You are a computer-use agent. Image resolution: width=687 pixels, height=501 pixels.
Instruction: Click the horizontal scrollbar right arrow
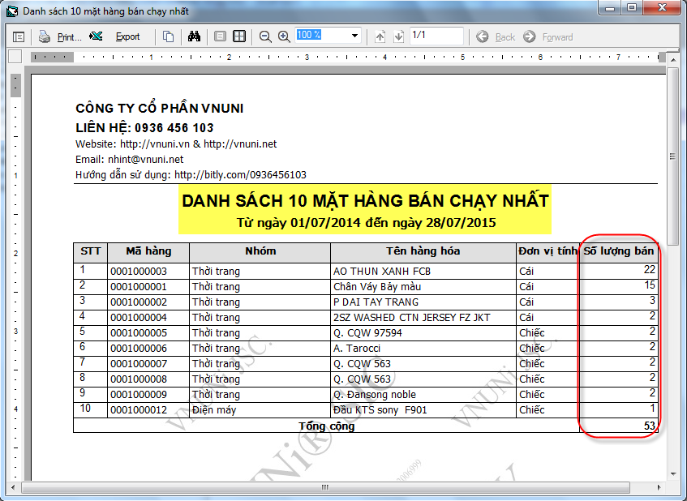click(659, 487)
